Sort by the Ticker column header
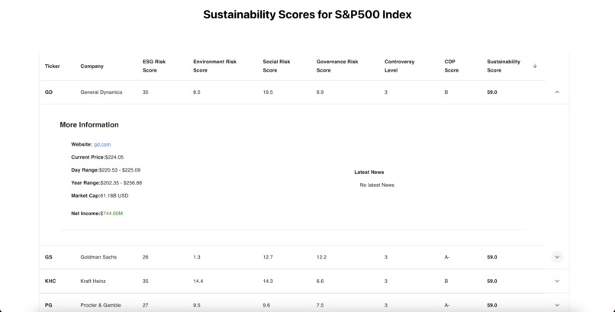Screen dimensions: 615x312 point(52,66)
